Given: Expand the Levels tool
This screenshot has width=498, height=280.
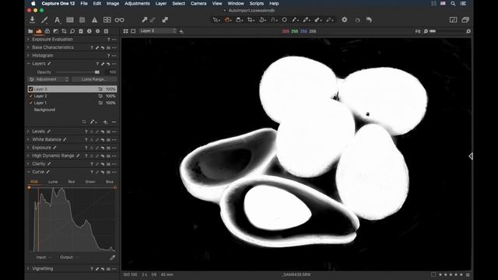Looking at the screenshot, I should tap(28, 131).
